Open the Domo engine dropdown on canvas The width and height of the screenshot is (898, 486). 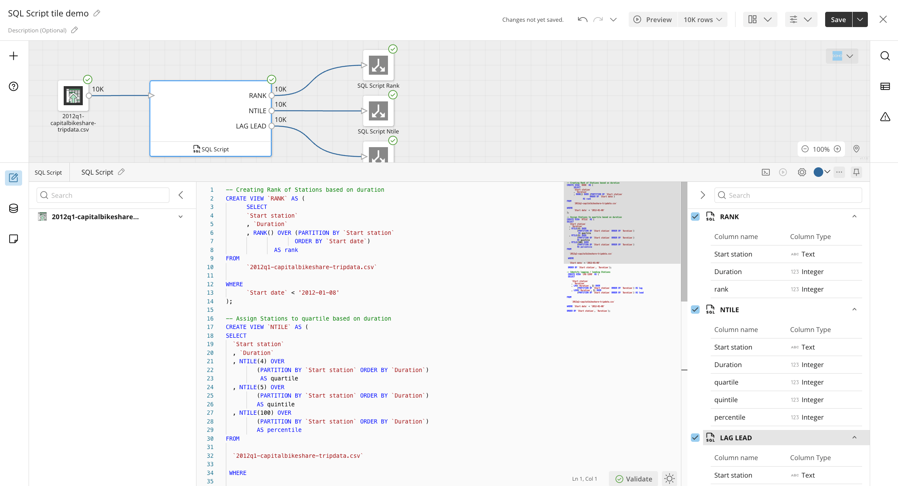(842, 56)
